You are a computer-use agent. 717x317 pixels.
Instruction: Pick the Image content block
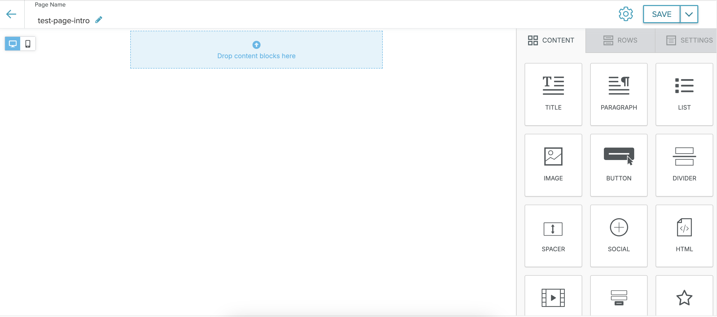click(x=553, y=165)
